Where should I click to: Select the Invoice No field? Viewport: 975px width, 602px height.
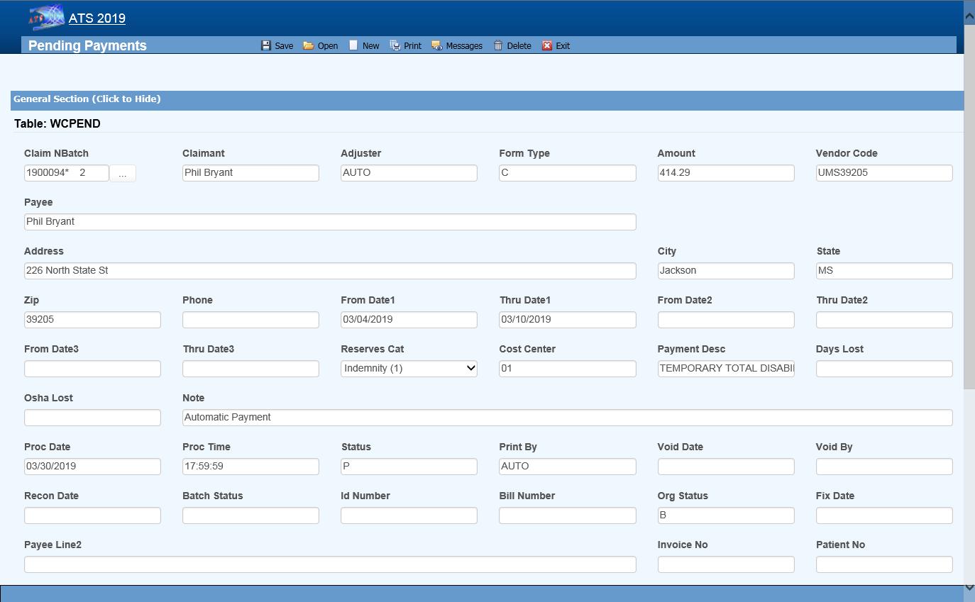pyautogui.click(x=725, y=564)
